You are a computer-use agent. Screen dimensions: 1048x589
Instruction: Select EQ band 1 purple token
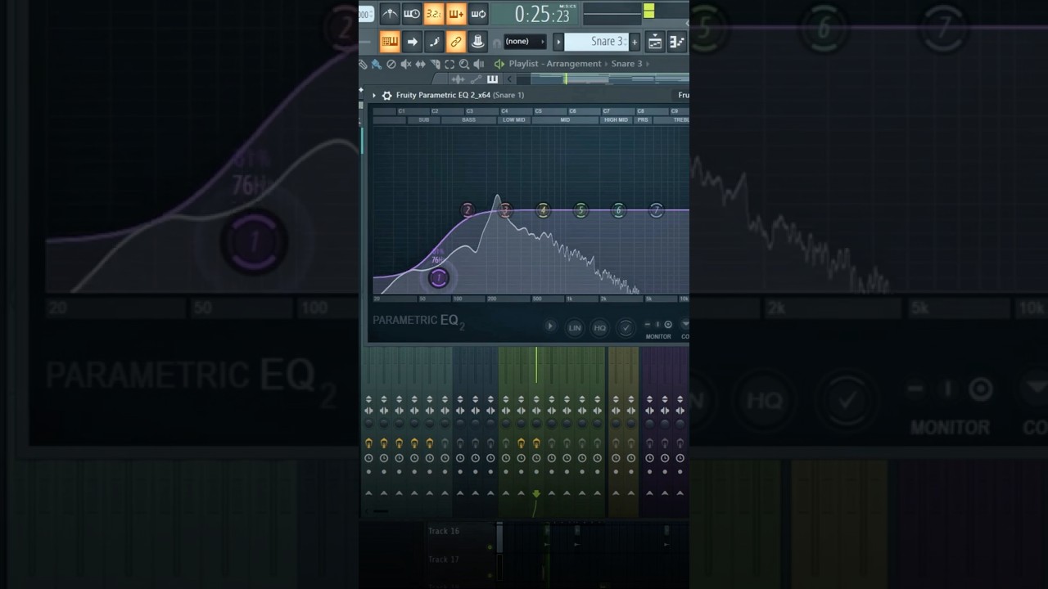(438, 278)
